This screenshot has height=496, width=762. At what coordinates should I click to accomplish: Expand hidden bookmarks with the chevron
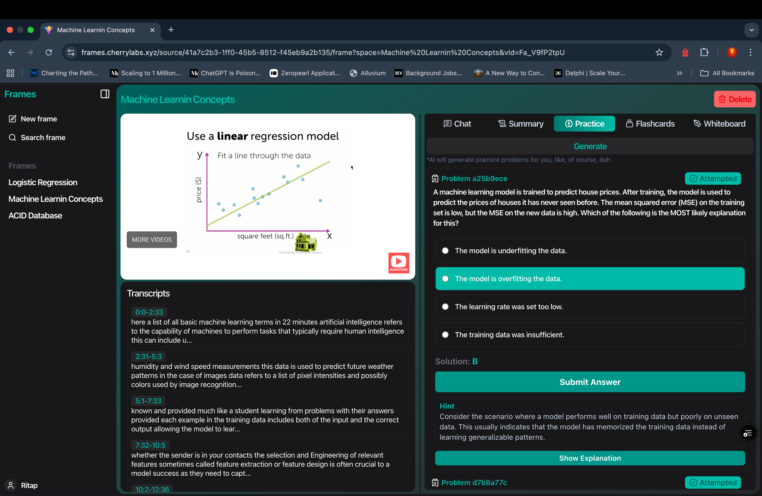tap(679, 73)
